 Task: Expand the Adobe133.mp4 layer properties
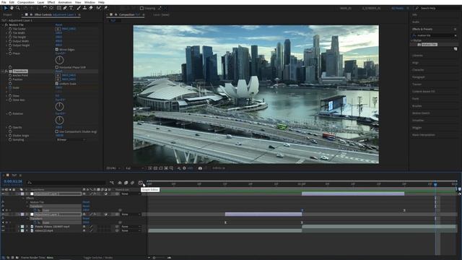(19, 230)
